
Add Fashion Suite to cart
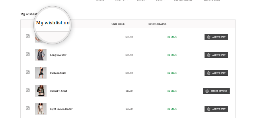[216, 73]
